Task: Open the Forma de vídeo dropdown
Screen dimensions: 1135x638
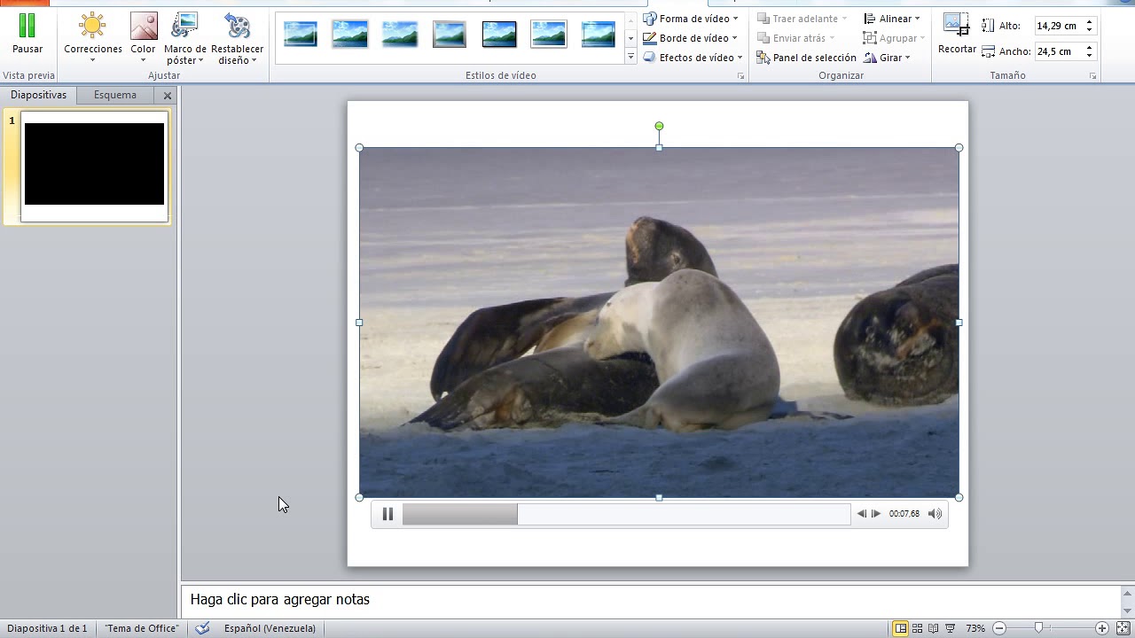Action: pos(692,19)
